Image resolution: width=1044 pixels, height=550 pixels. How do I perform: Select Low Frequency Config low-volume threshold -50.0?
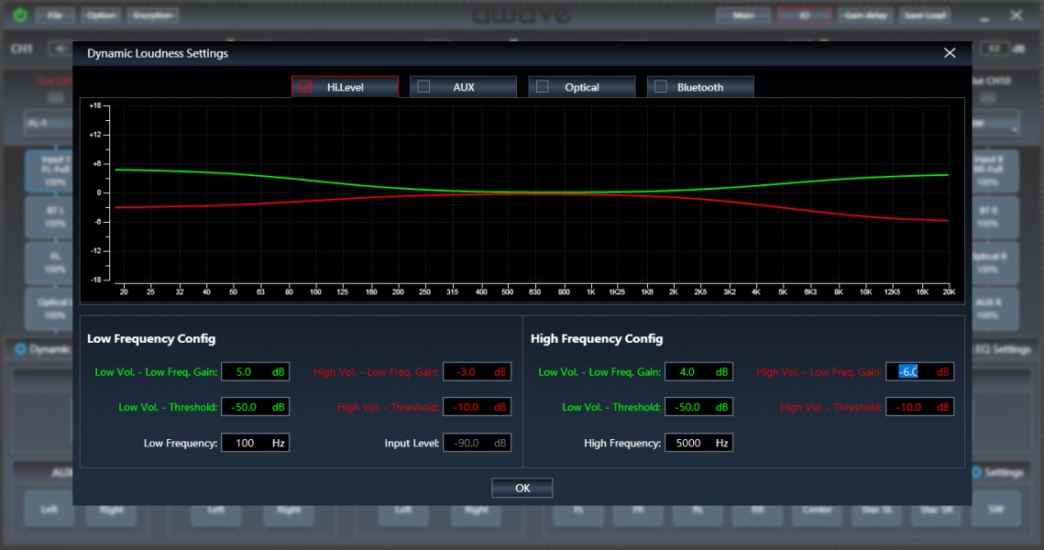point(255,407)
